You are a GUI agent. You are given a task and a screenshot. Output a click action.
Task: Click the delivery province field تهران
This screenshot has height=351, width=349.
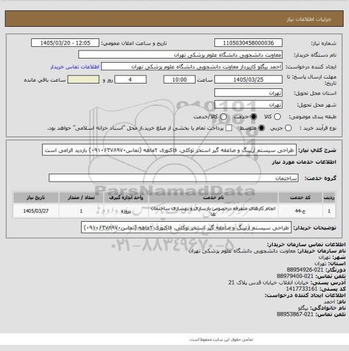tap(249, 93)
